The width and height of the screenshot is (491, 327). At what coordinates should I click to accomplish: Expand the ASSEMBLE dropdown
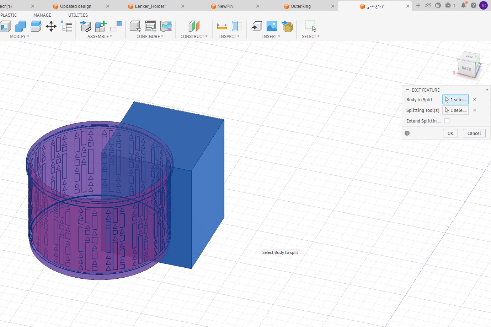(x=100, y=37)
